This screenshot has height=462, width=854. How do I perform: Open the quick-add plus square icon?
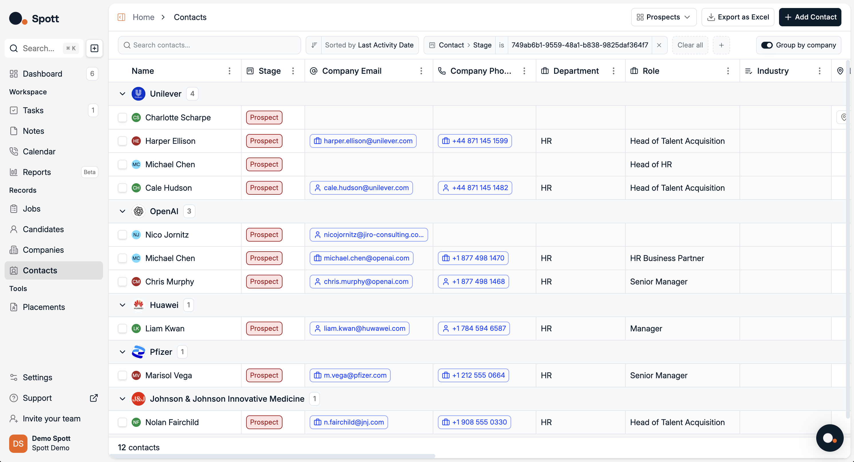(94, 48)
